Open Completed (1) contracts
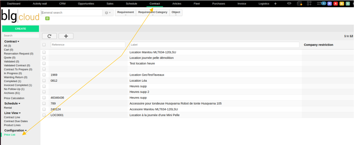 click(13, 81)
